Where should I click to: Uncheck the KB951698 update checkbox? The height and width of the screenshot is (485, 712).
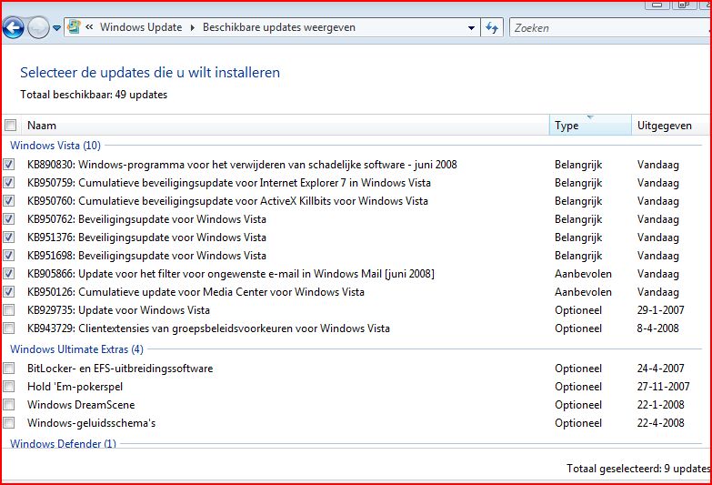click(x=9, y=255)
